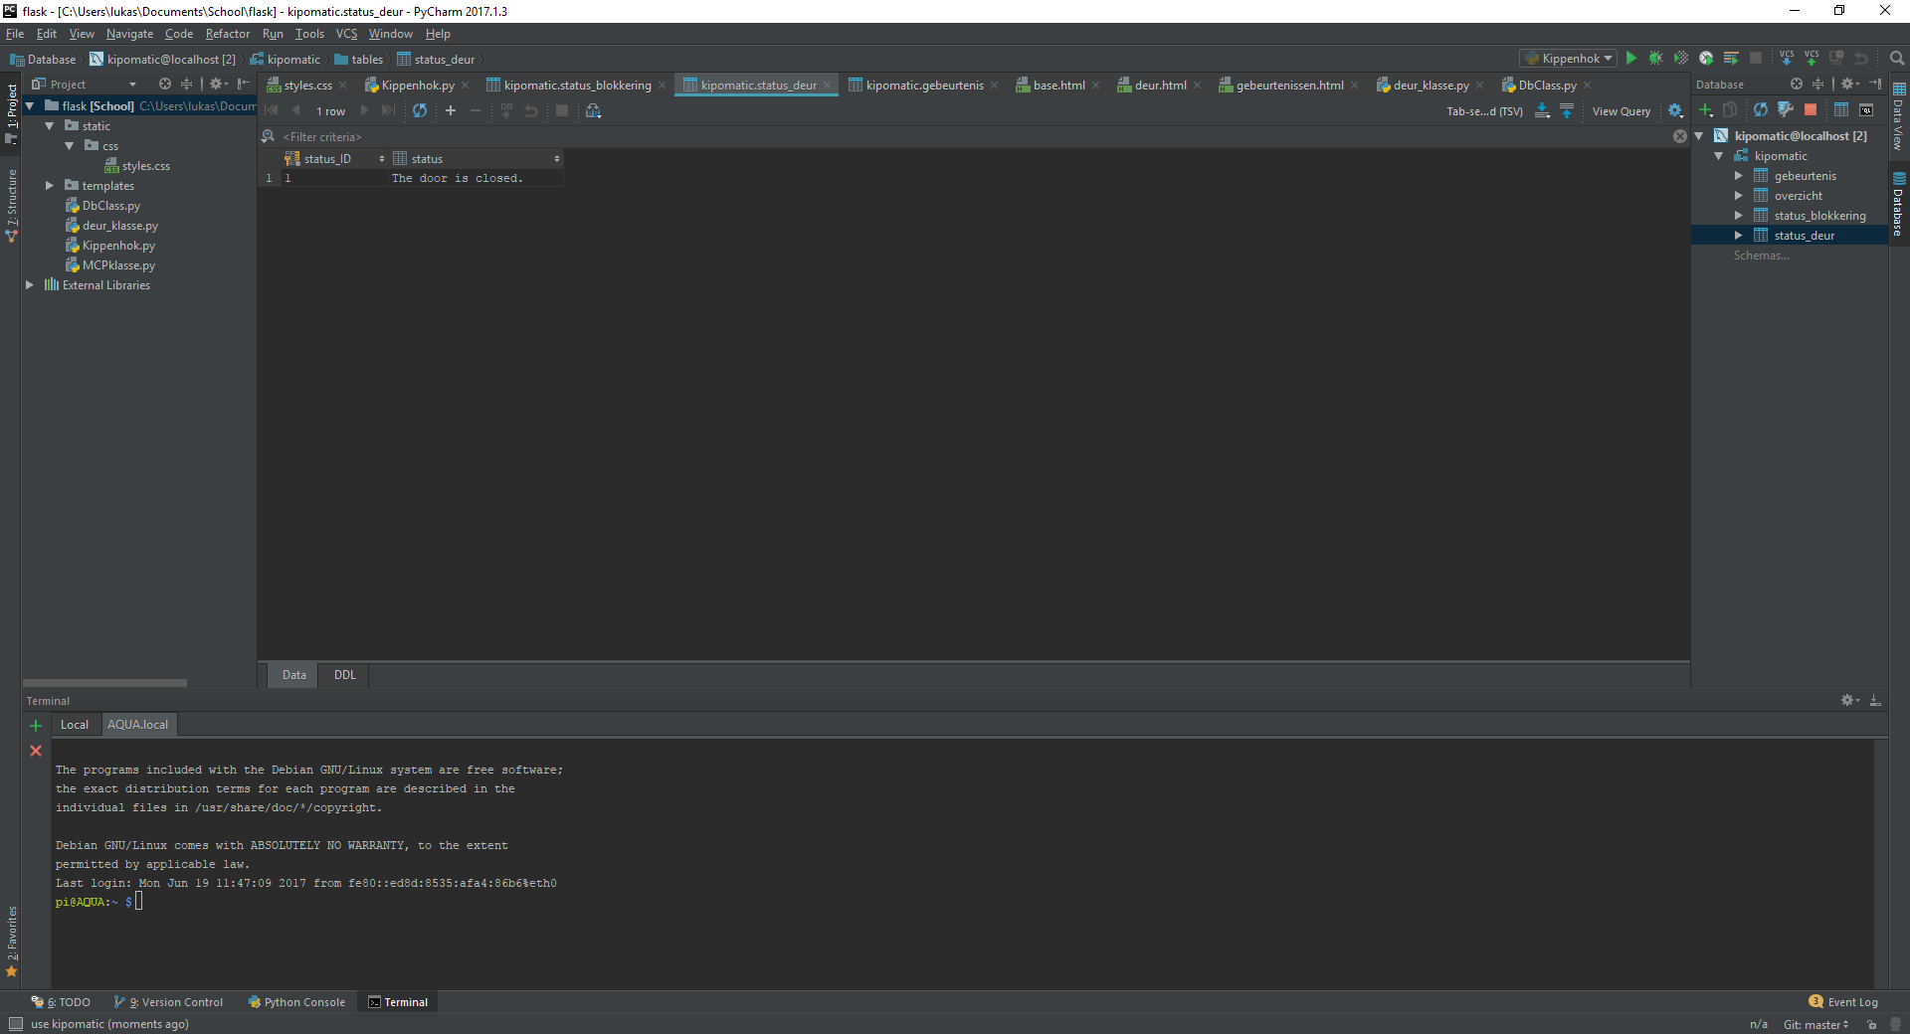
Task: Hide the Database tool window
Action: 1876,84
